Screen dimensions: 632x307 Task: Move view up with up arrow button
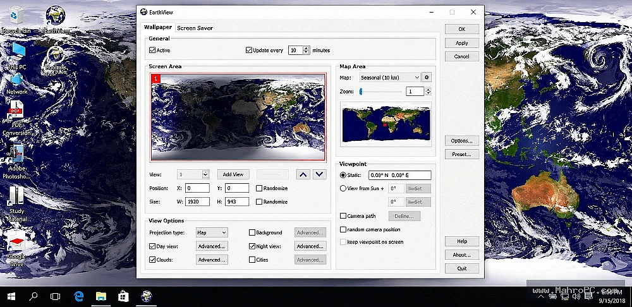click(303, 174)
